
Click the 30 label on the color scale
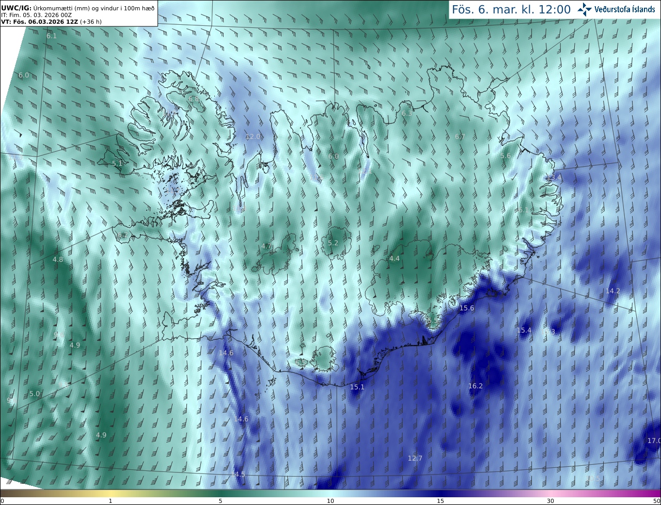550,501
